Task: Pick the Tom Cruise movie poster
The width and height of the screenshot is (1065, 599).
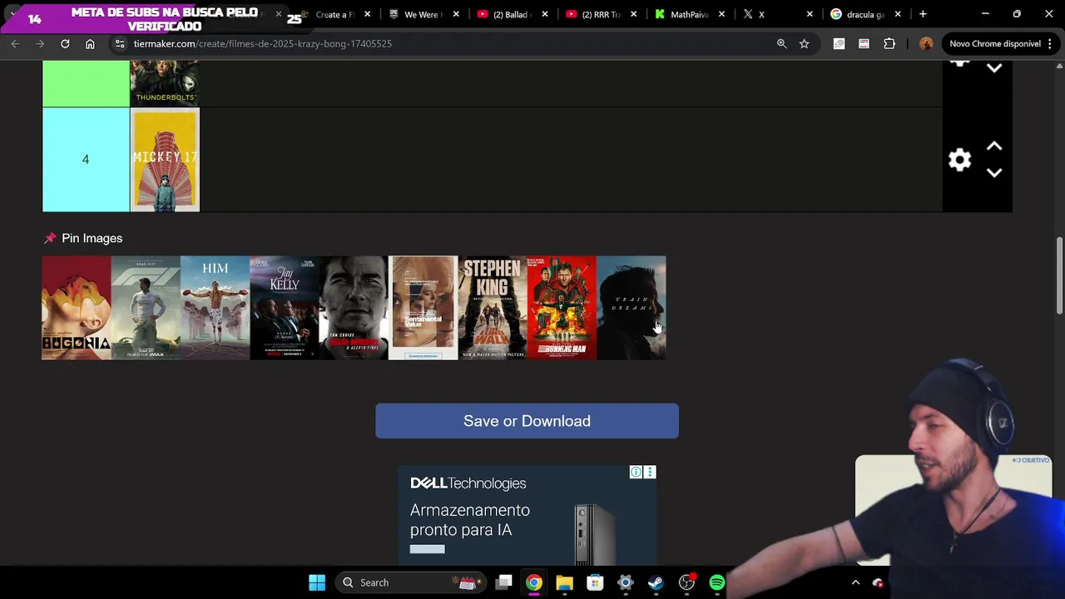Action: click(354, 308)
